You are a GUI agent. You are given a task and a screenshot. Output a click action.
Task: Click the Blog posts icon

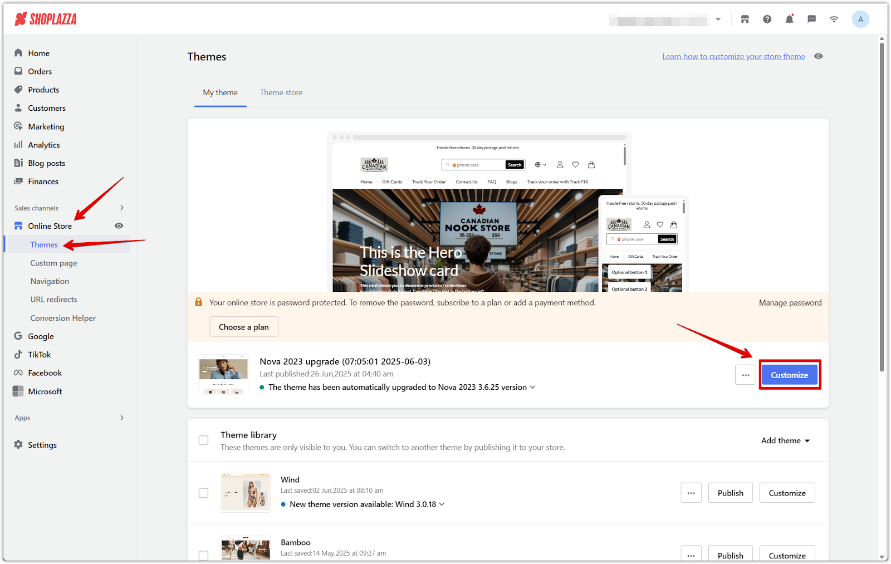click(18, 163)
